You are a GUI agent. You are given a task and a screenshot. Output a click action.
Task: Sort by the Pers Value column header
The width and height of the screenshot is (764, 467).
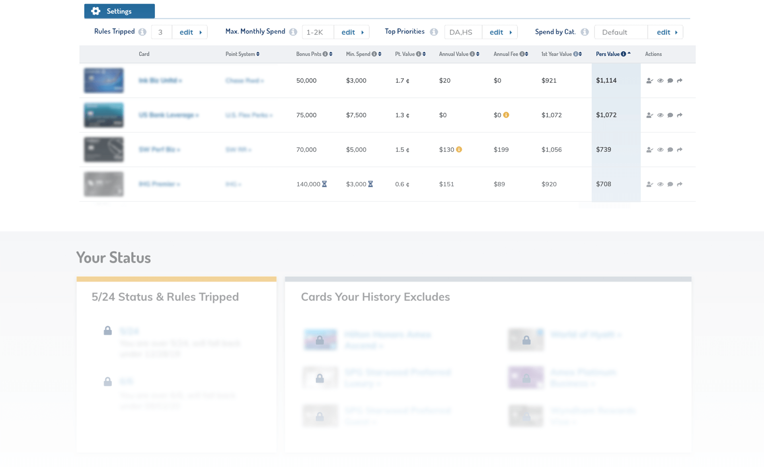[608, 54]
